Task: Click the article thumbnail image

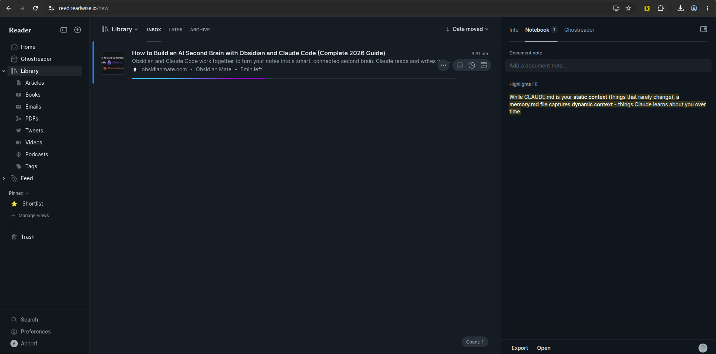Action: (113, 63)
